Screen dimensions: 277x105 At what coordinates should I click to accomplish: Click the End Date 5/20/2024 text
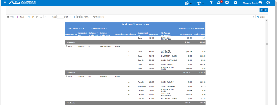coord(100,29)
